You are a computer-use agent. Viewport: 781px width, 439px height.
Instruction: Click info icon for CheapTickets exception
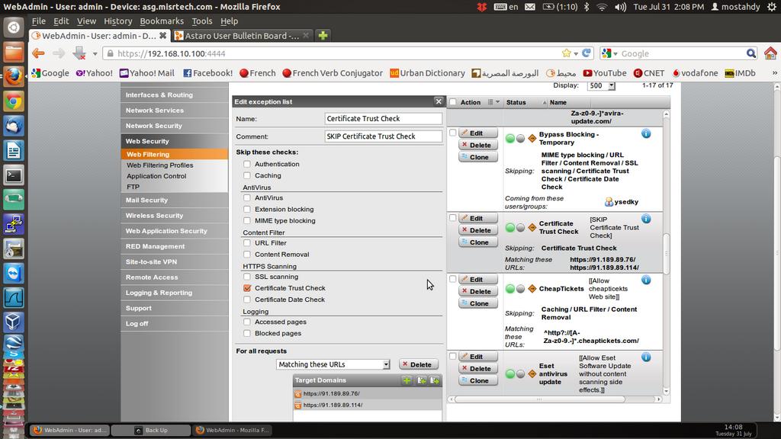pos(646,280)
